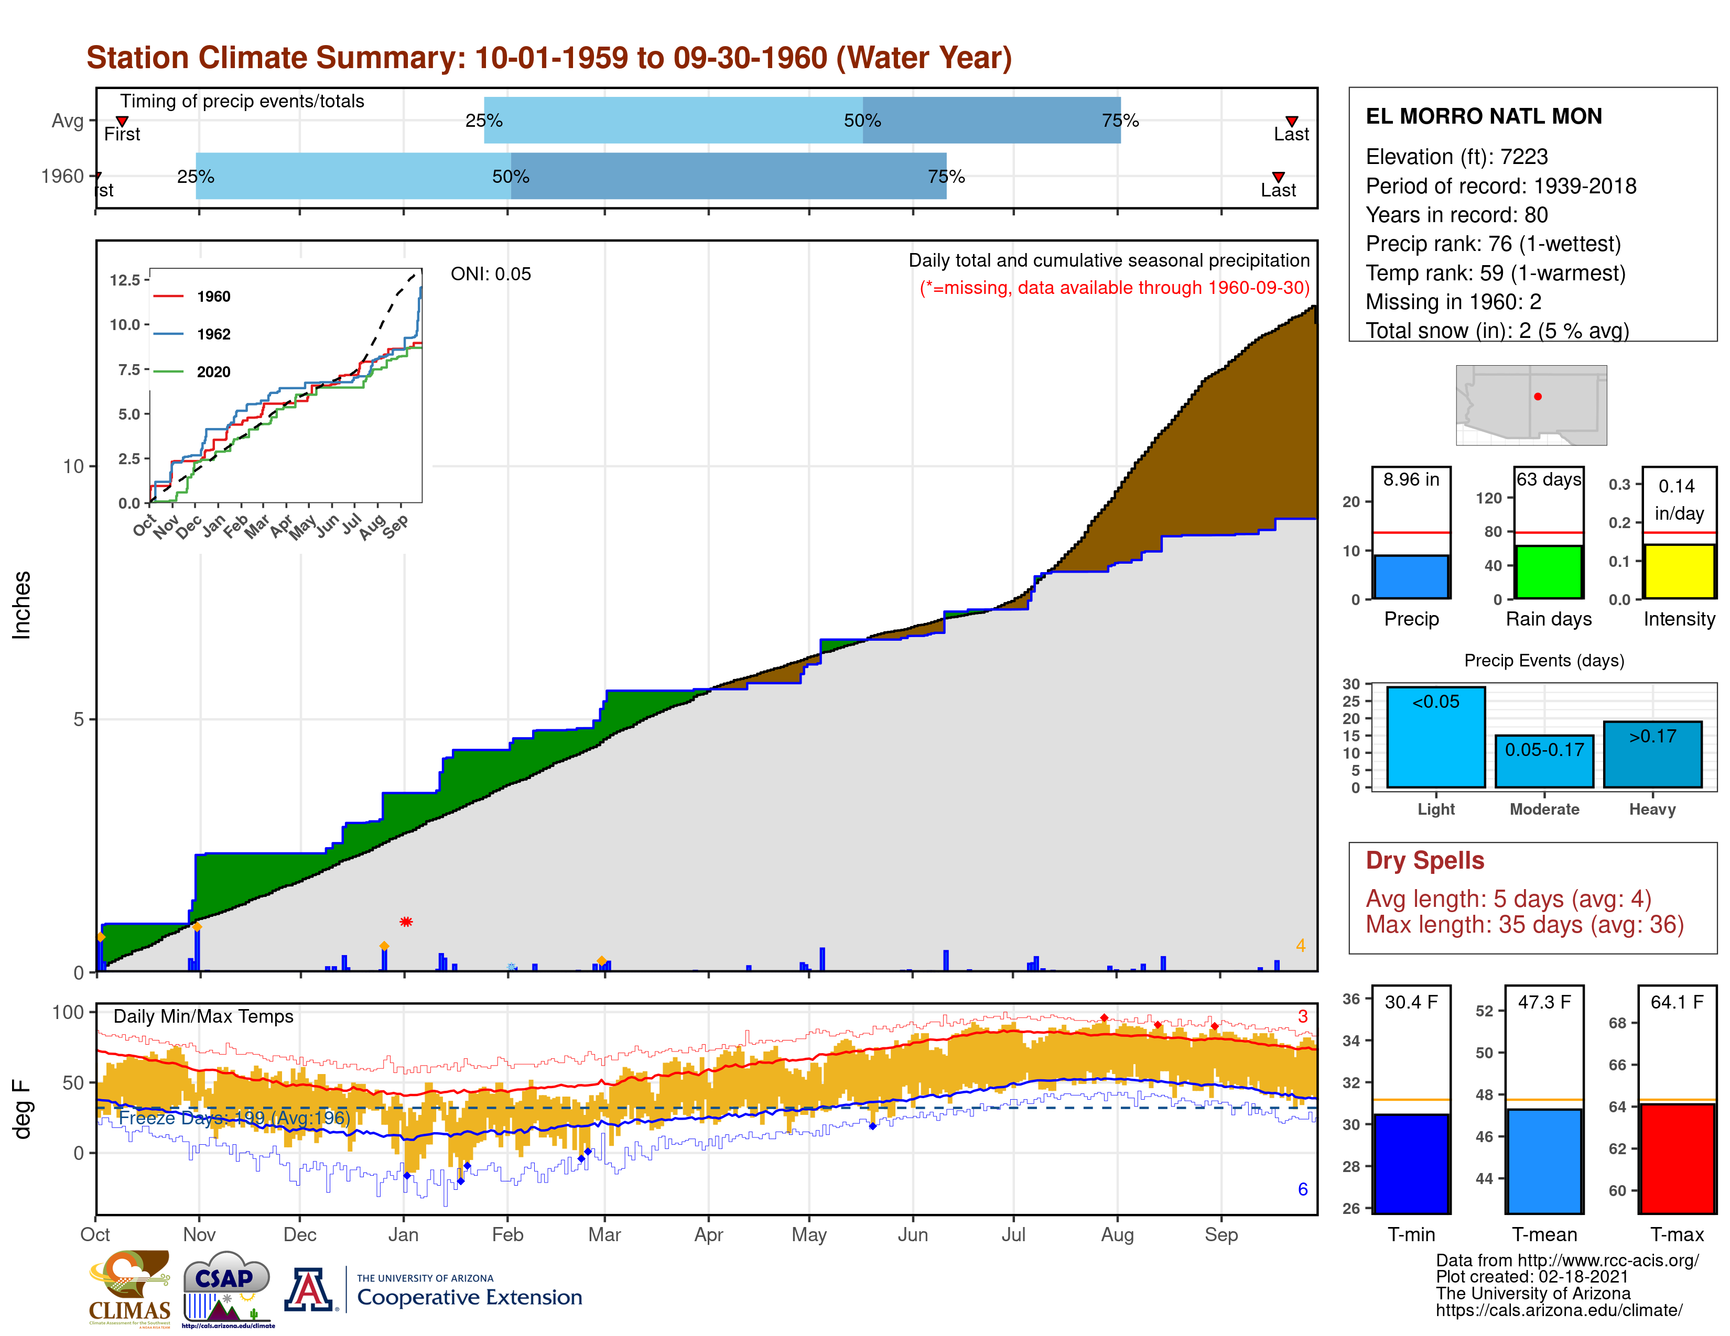Select the Moderate 0.05-0.17 events bar
Viewport: 1730px width, 1336px height.
click(1544, 761)
